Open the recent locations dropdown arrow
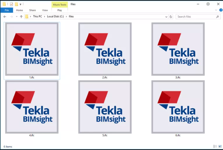 (x=17, y=17)
